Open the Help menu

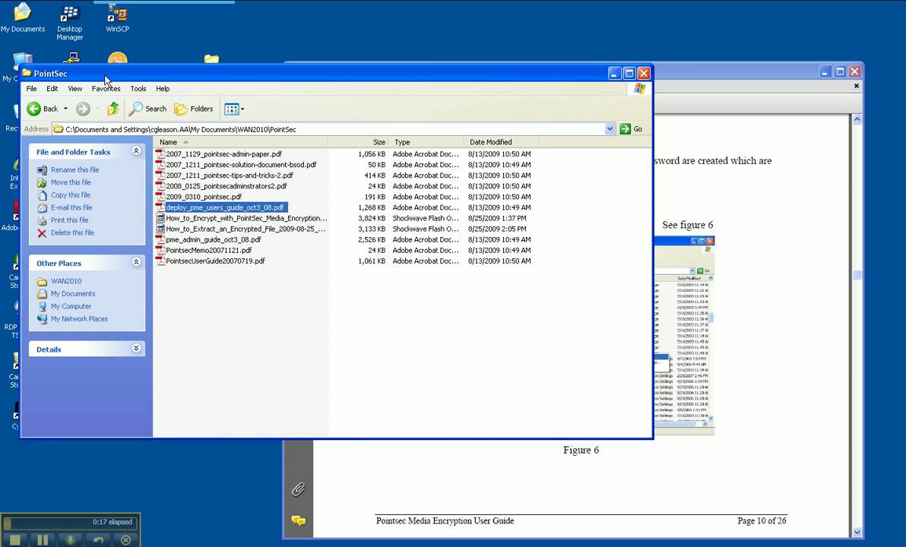coord(163,88)
